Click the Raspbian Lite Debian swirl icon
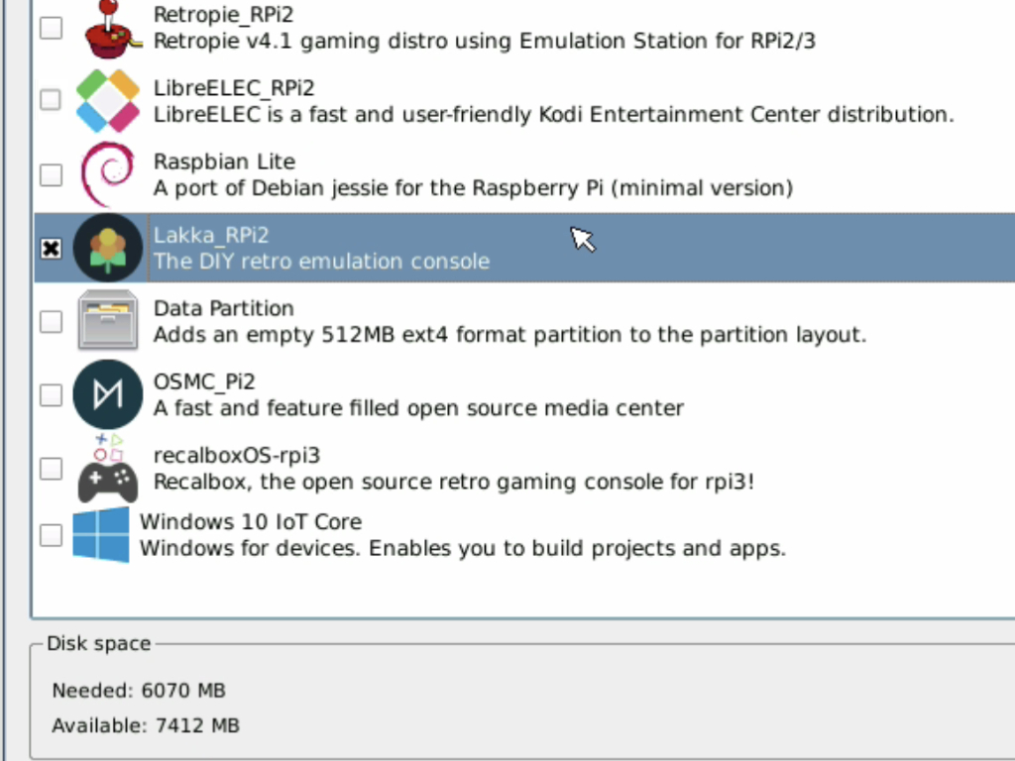Viewport: 1015px width, 761px height. (108, 174)
